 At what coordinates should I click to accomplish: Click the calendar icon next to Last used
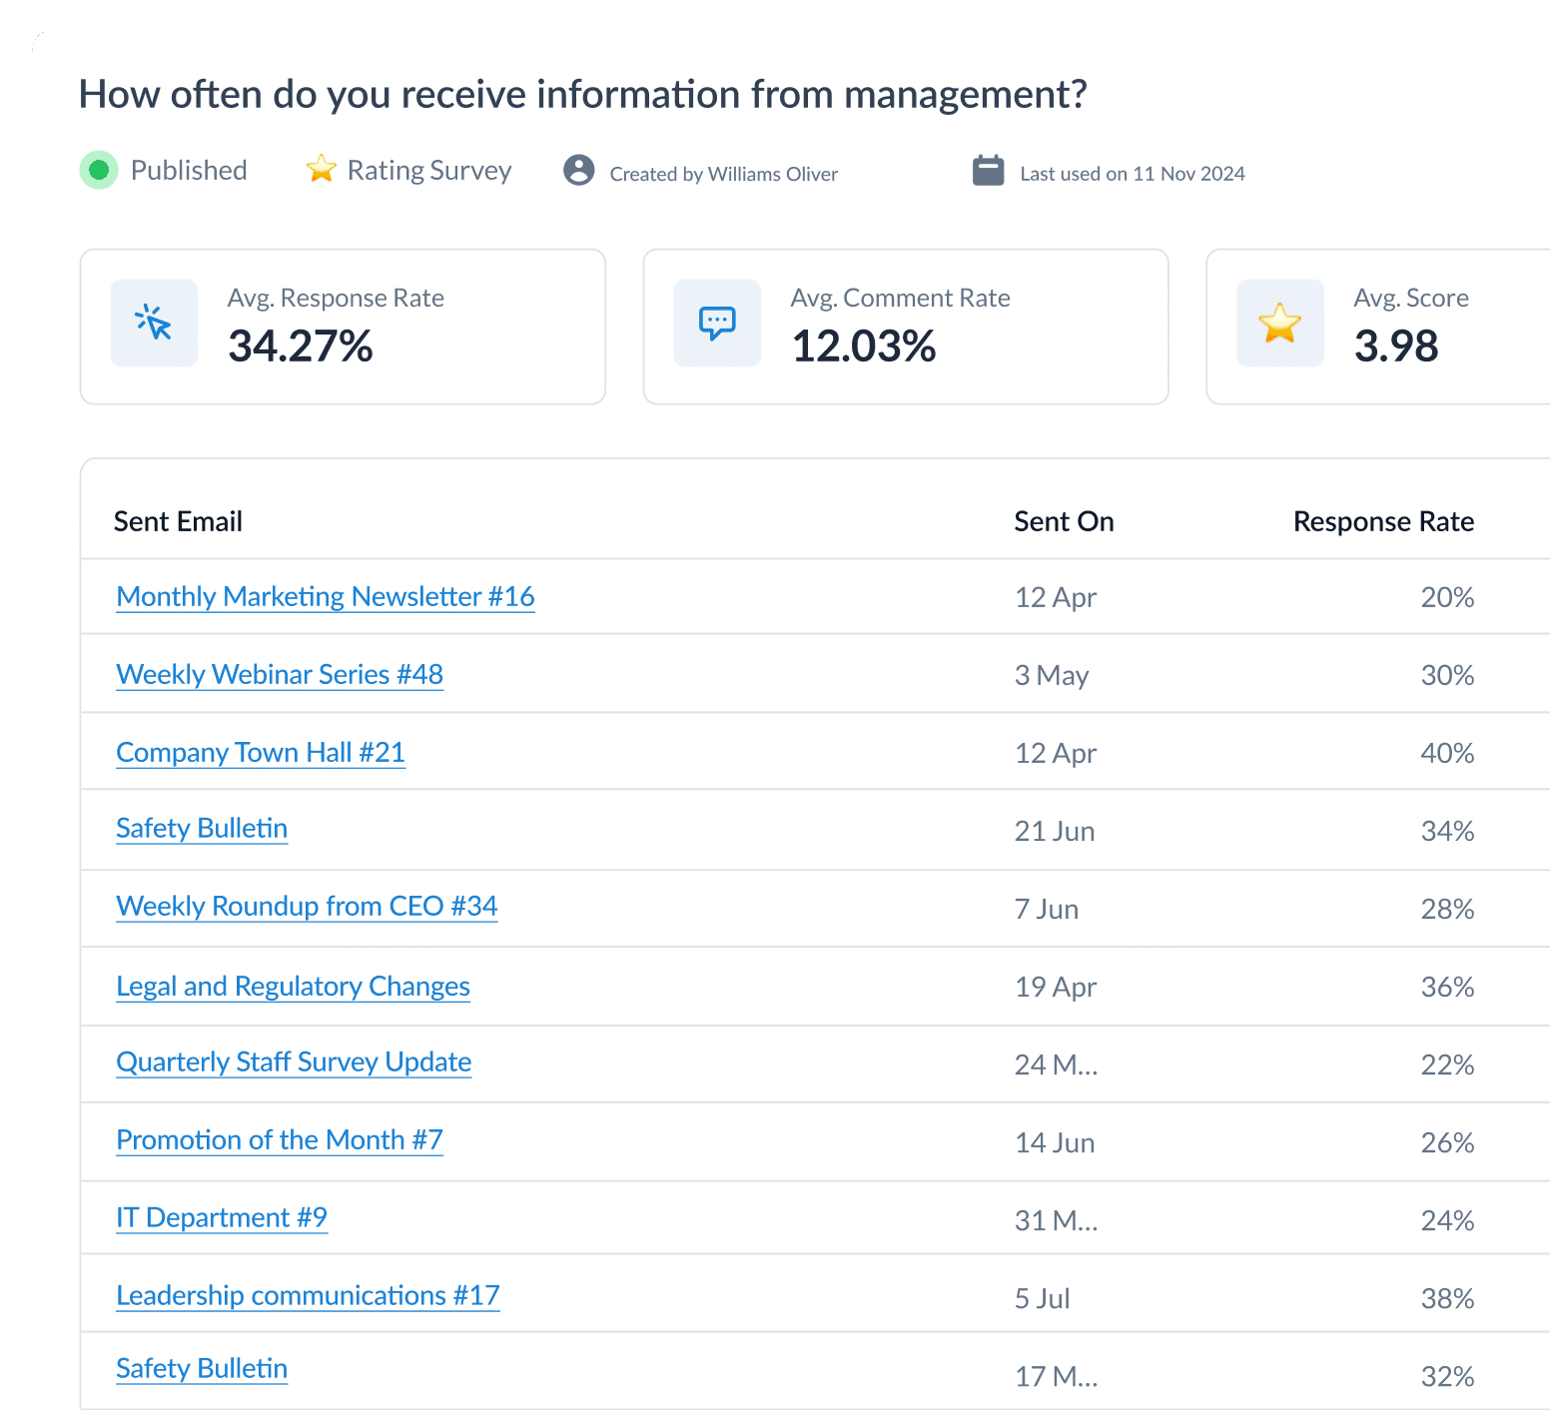click(x=989, y=170)
